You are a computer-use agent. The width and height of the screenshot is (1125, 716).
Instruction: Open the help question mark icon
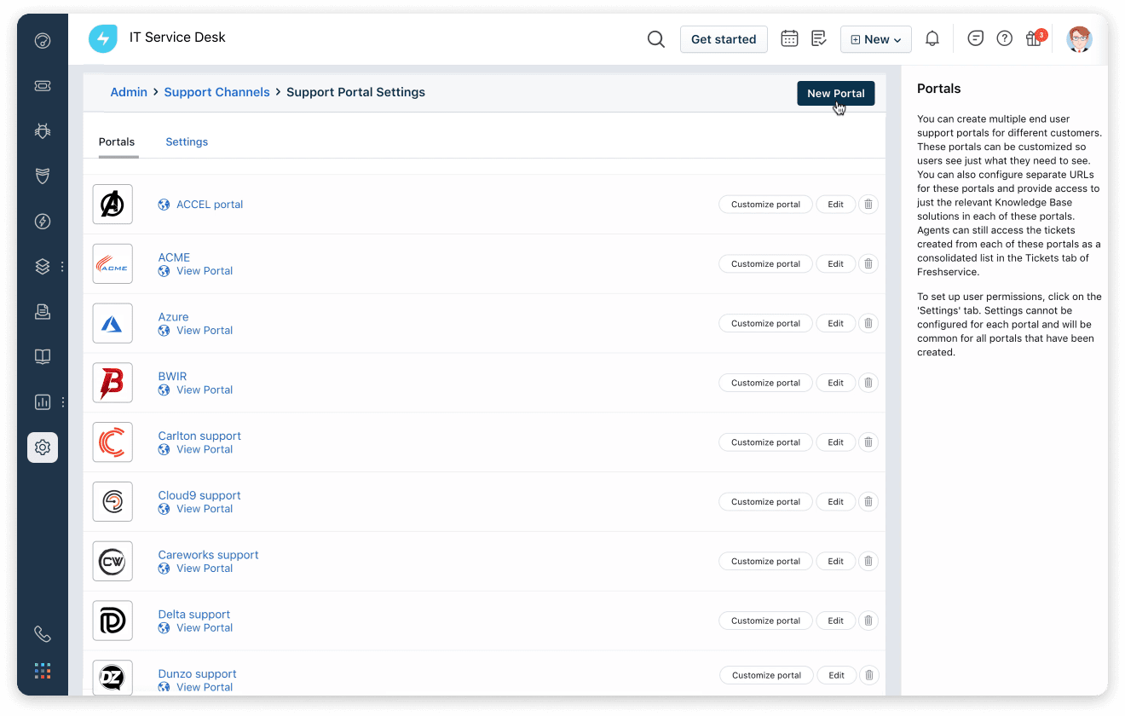[x=1005, y=38]
